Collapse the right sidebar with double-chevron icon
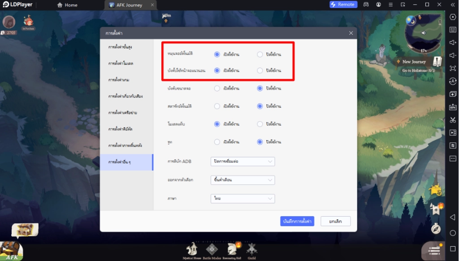The image size is (459, 261). point(453,4)
